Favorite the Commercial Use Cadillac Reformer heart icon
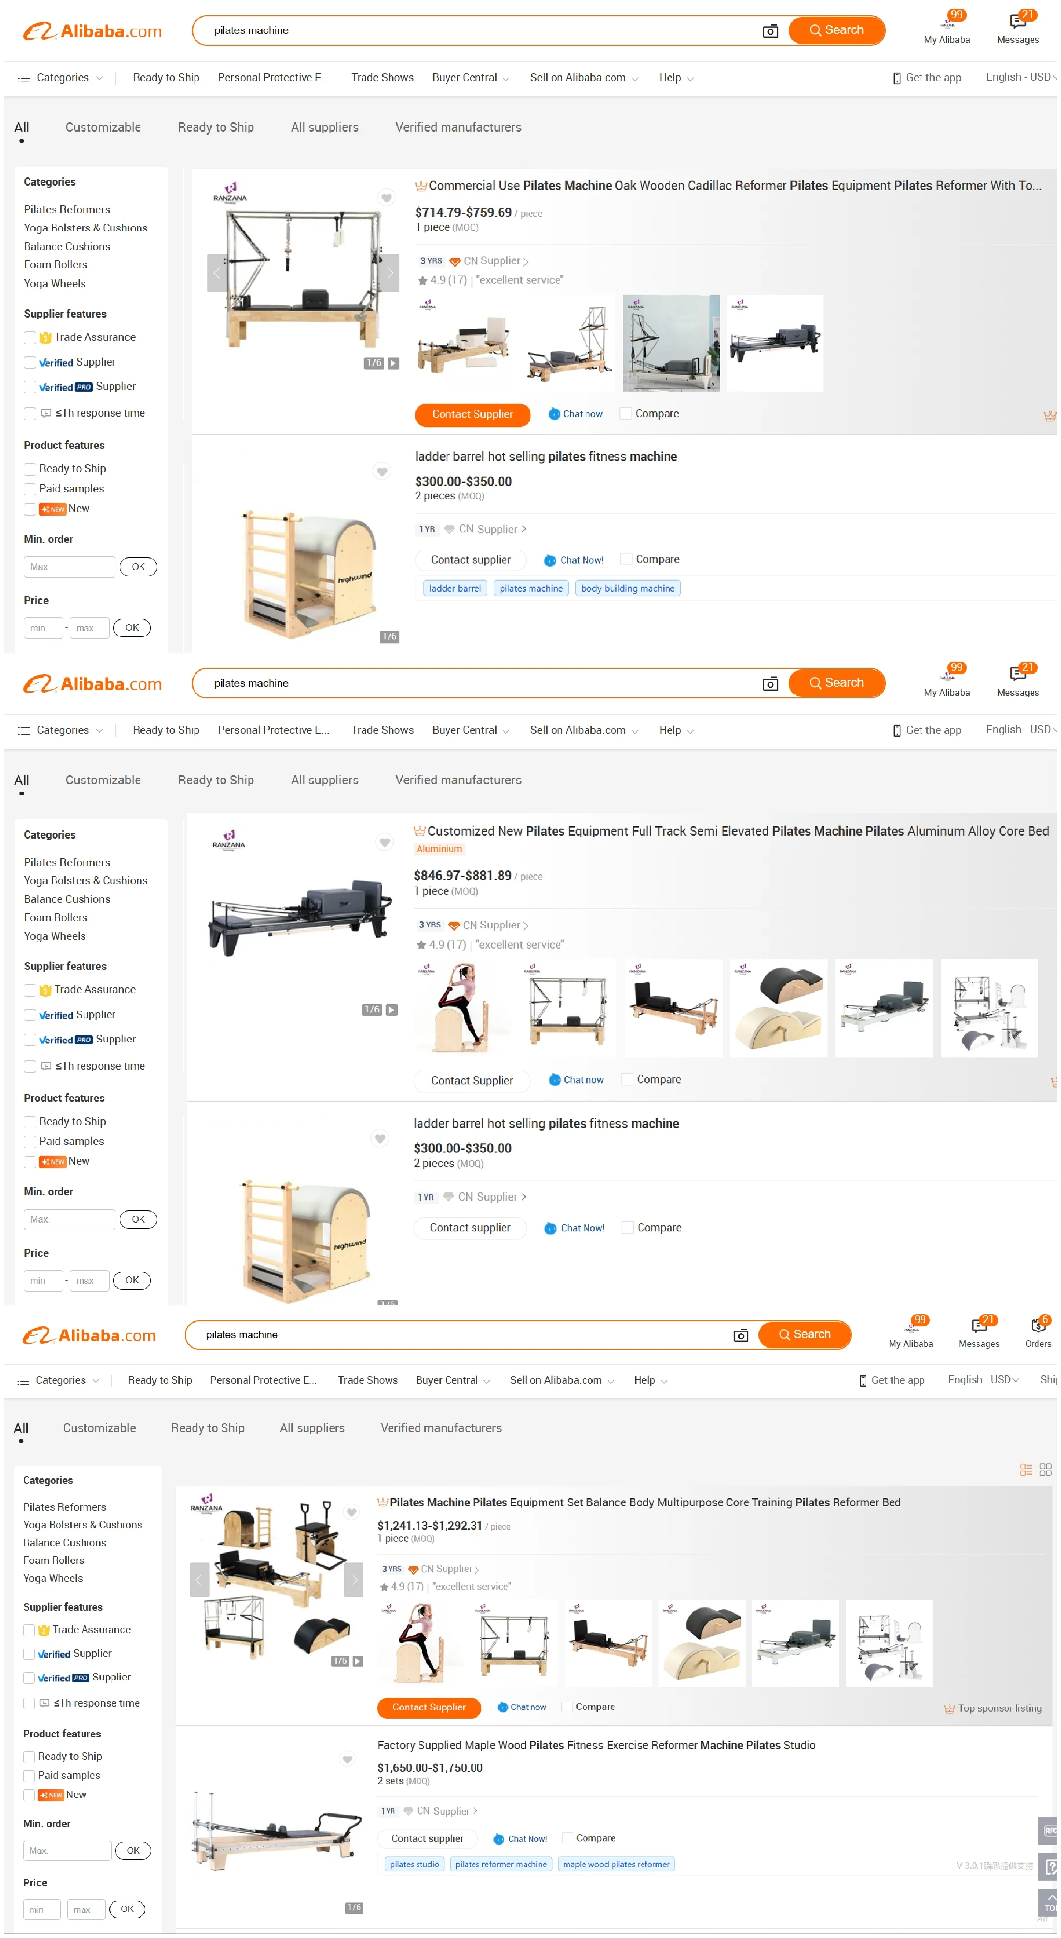 point(386,198)
